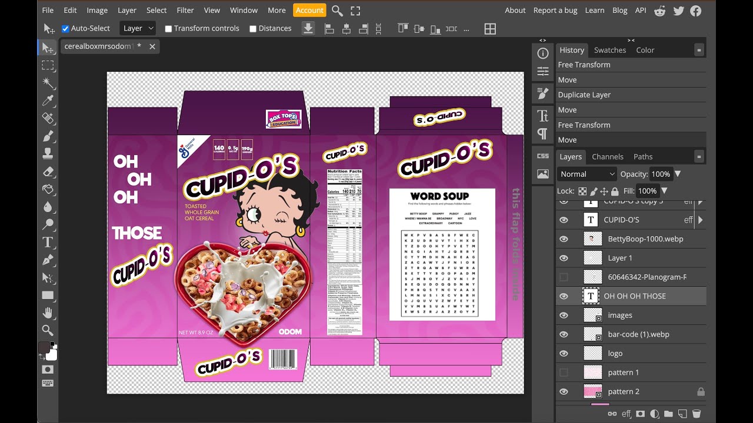Open the Paragraph side panel
753x423 pixels.
(x=542, y=134)
